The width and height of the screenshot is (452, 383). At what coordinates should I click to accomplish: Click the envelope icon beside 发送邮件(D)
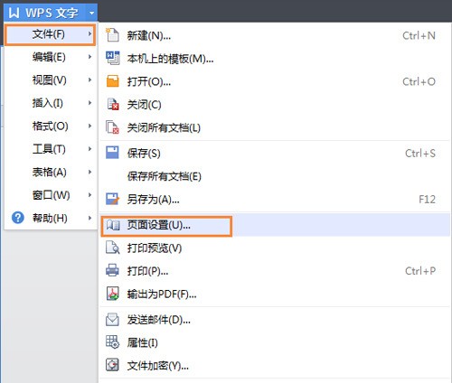(112, 320)
